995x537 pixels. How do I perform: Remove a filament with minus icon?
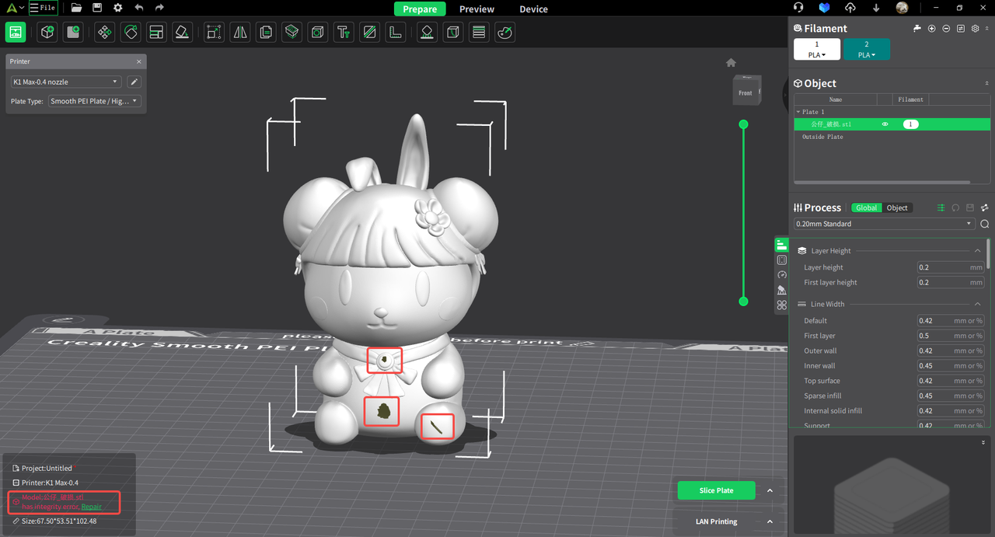pyautogui.click(x=946, y=29)
